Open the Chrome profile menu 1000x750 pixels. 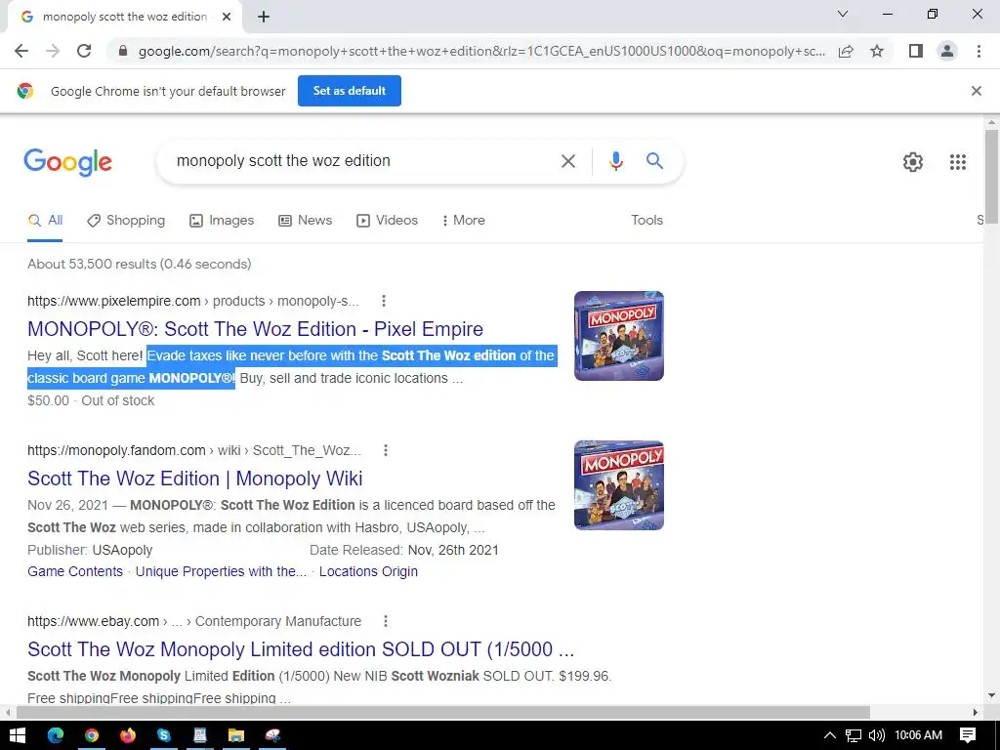coord(947,51)
